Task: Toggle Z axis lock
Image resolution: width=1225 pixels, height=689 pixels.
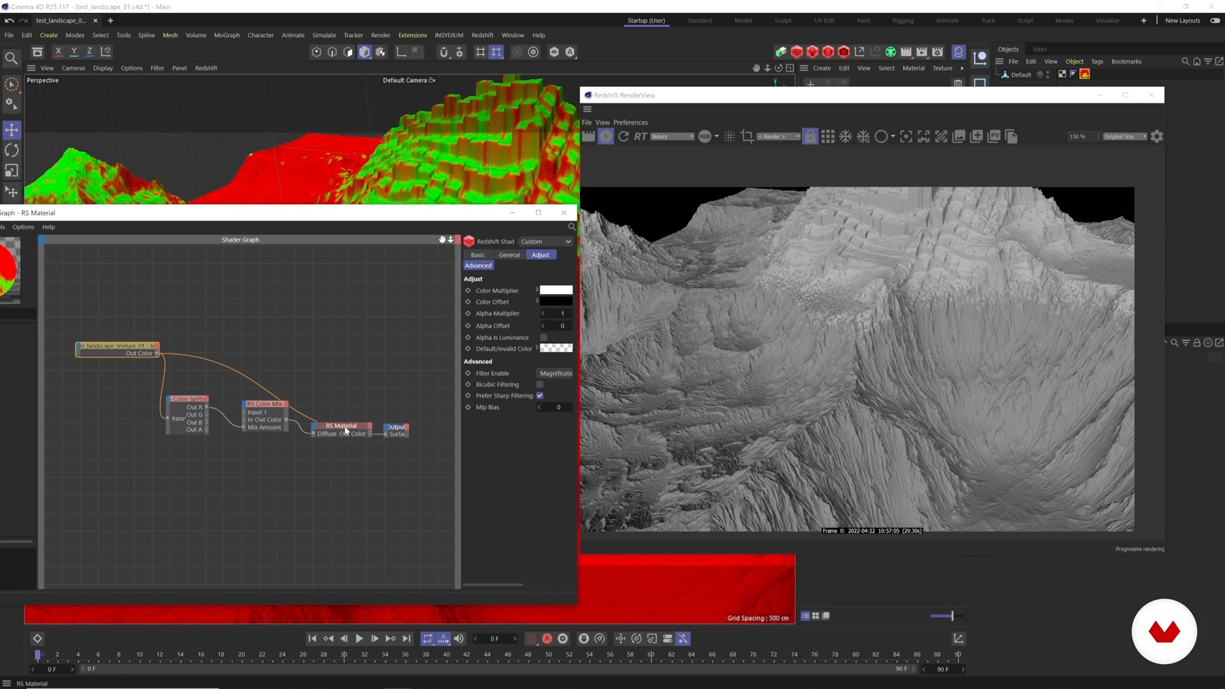Action: pos(89,52)
